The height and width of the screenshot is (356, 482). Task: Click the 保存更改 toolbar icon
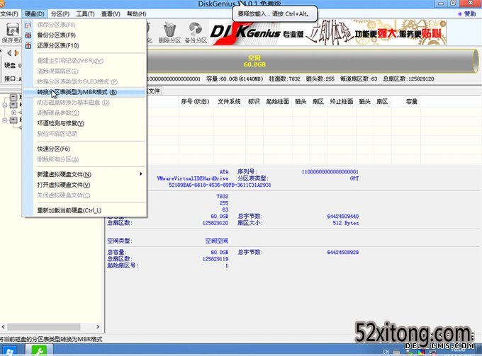tap(12, 30)
